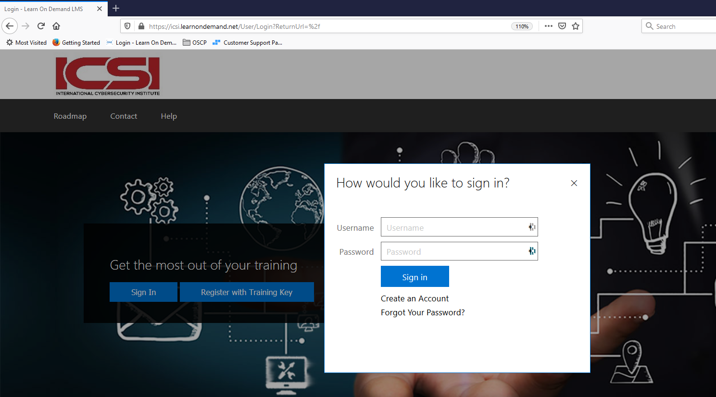This screenshot has height=397, width=716.
Task: Open a new browser tab
Action: [116, 8]
